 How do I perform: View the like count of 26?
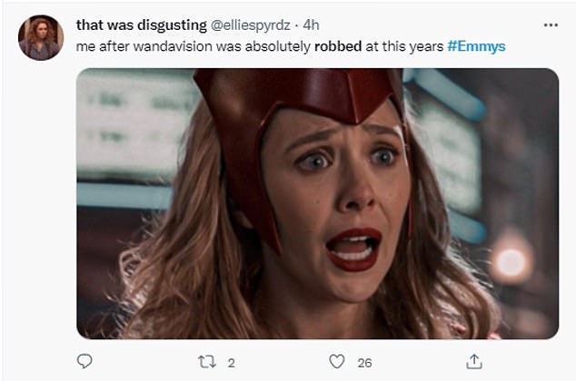[x=364, y=363]
